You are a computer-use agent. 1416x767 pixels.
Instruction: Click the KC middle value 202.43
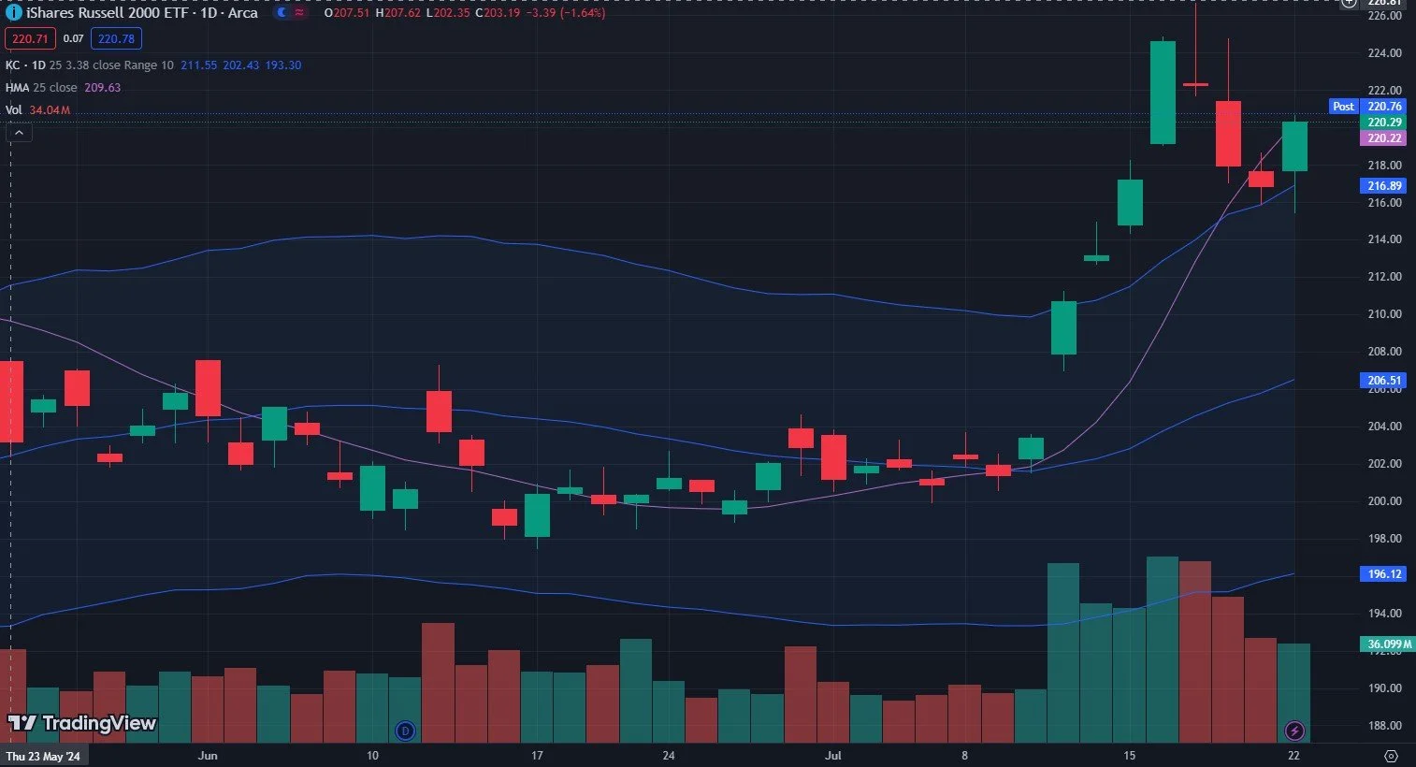(x=241, y=65)
